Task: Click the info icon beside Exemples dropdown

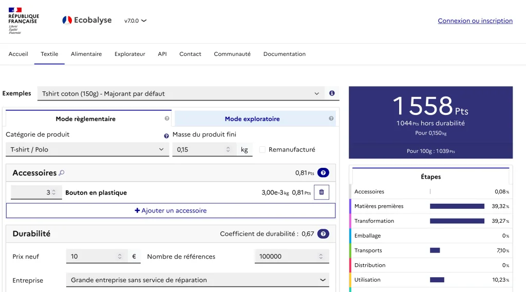Action: [x=332, y=93]
